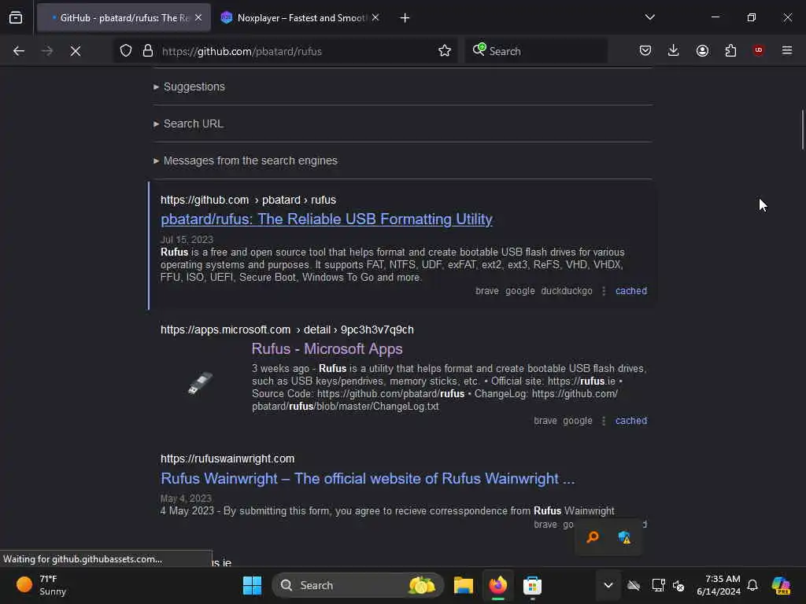
Task: Open pbatard/rufus Reliable USB Formatting Utility link
Action: tap(327, 219)
